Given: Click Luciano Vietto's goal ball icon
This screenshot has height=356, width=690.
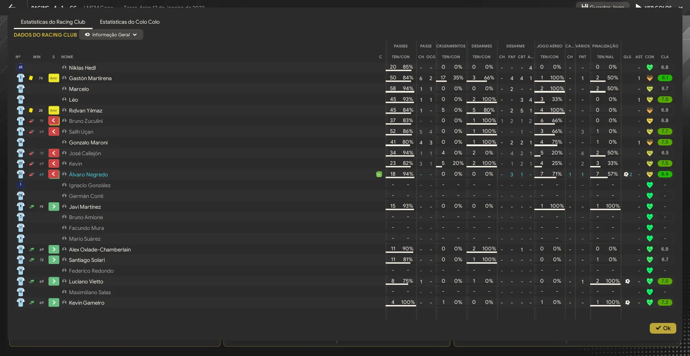Looking at the screenshot, I should click(627, 281).
